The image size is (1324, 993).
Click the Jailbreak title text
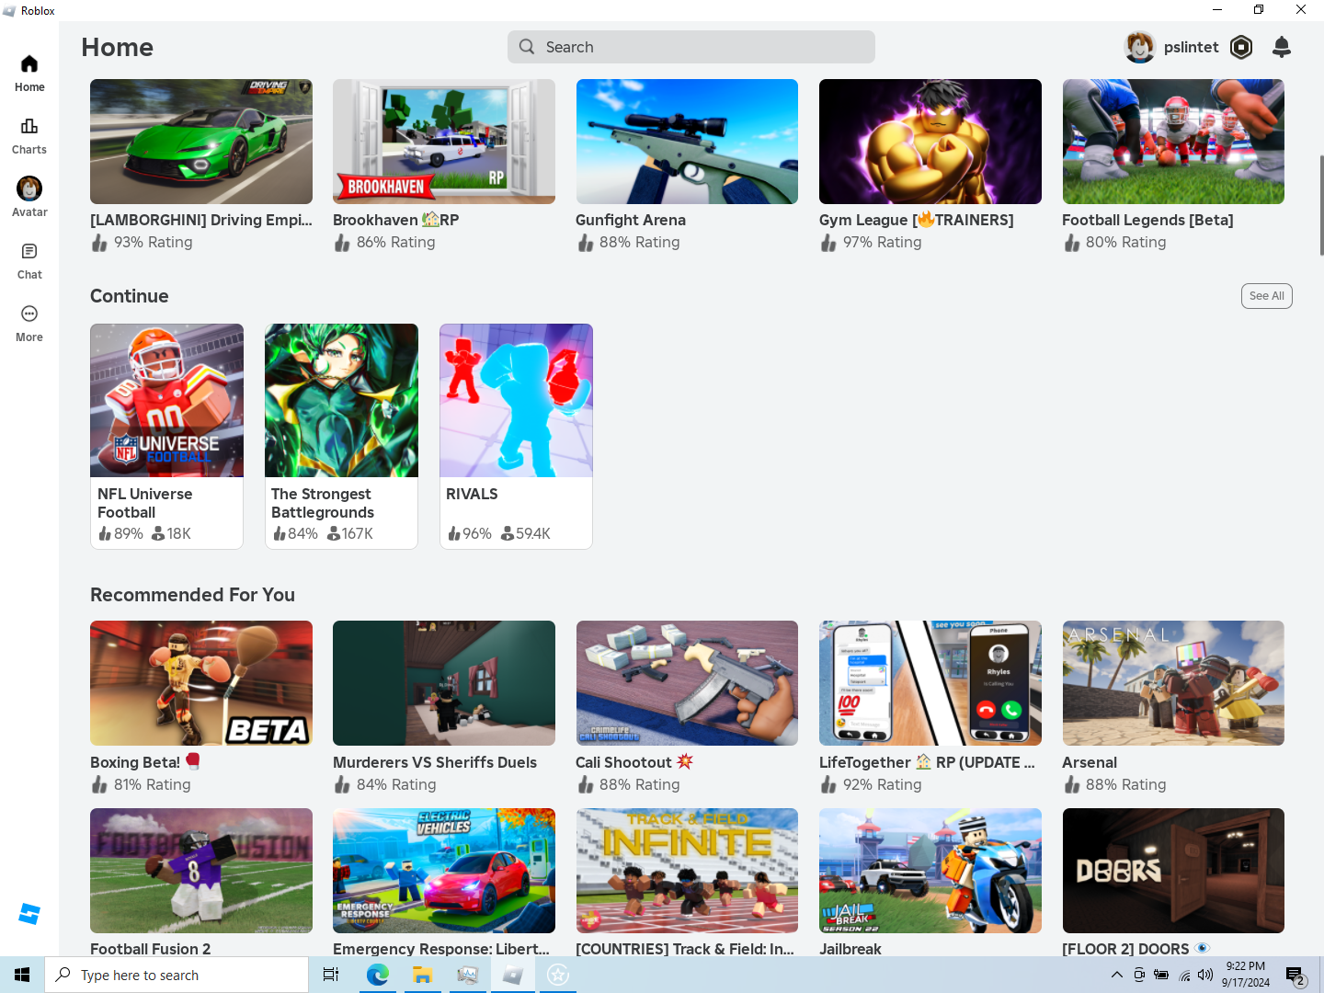click(850, 949)
